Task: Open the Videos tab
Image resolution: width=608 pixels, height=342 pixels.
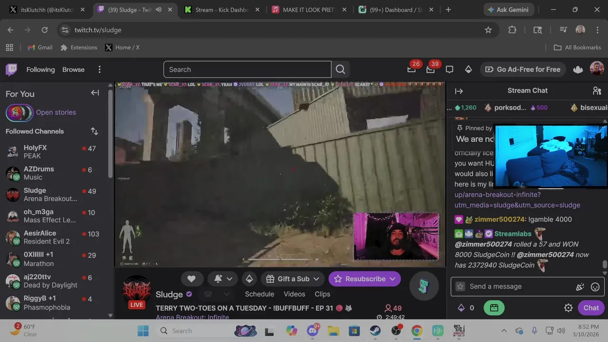Action: pos(294,294)
